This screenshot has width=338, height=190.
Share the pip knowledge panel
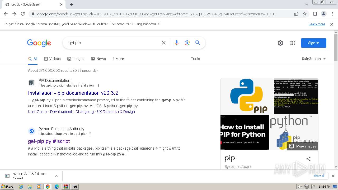coord(308,159)
